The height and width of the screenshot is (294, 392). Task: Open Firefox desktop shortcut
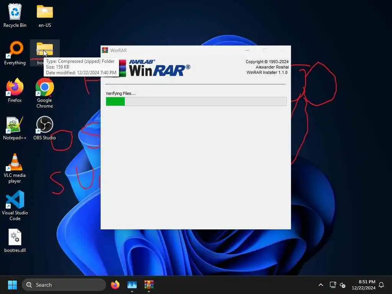tap(15, 90)
